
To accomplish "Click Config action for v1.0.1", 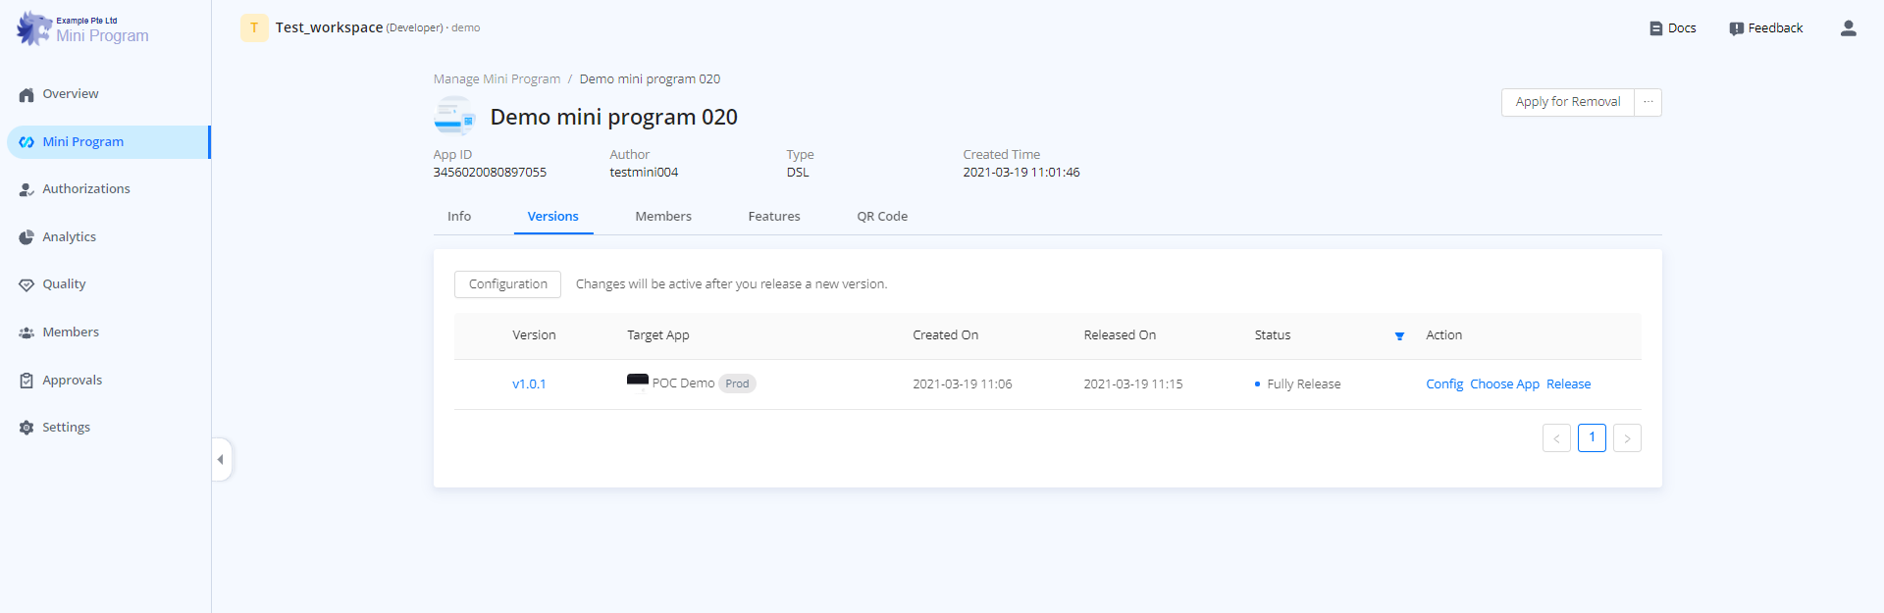I will tap(1444, 384).
